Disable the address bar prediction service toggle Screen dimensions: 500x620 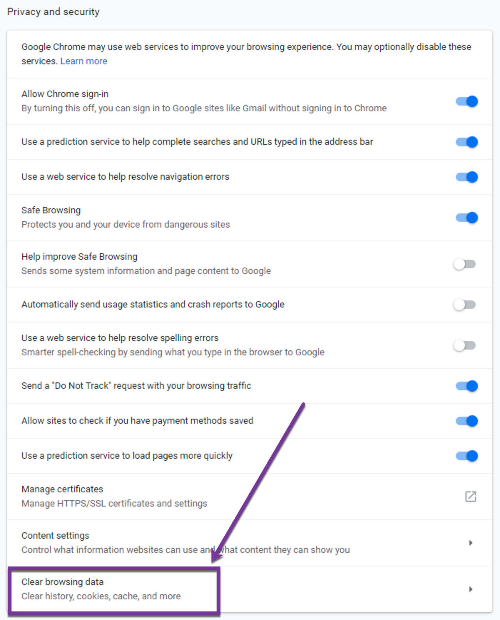coord(466,142)
